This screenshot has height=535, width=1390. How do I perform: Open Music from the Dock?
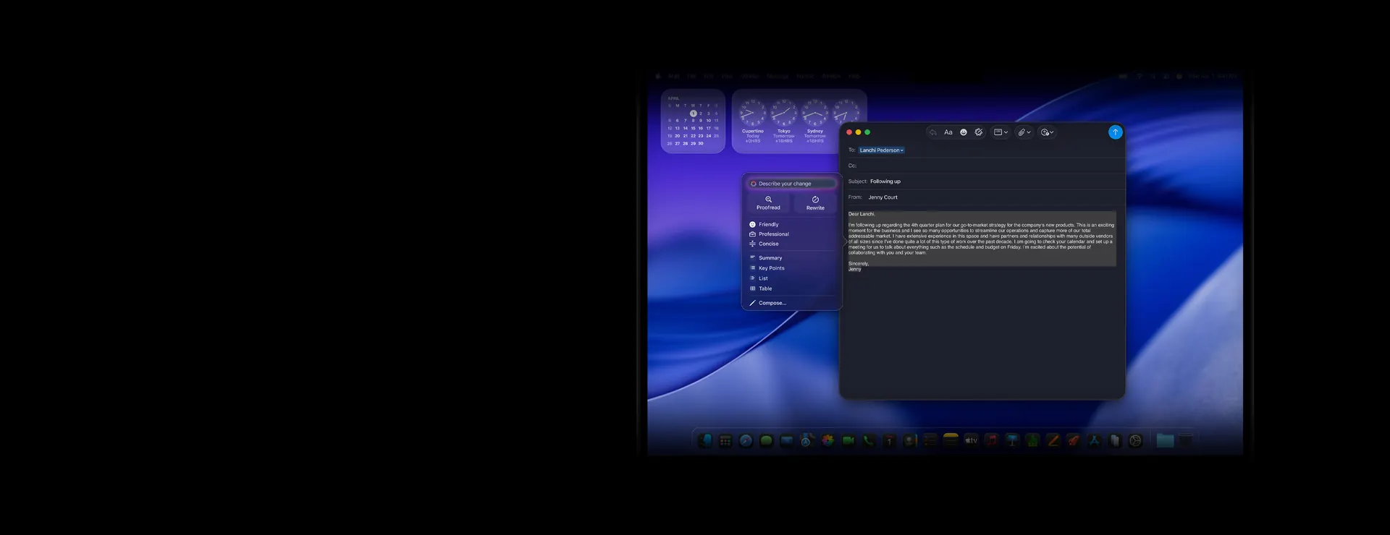point(992,440)
